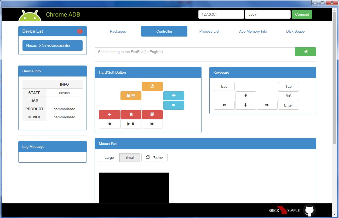Switch to the Packages tab
The height and width of the screenshot is (218, 339).
[x=118, y=31]
